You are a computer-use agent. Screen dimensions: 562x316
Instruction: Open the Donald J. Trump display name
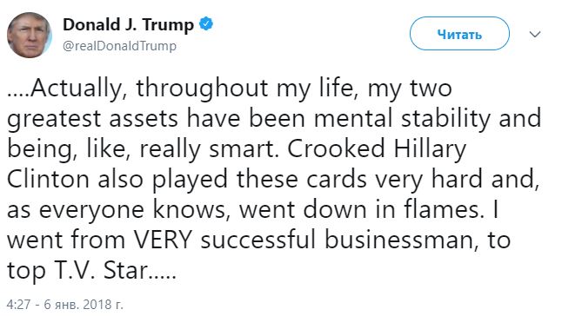coord(128,25)
